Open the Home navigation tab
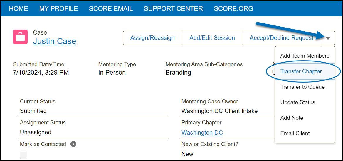Viewport: 343px width, 161px height. 19,9
